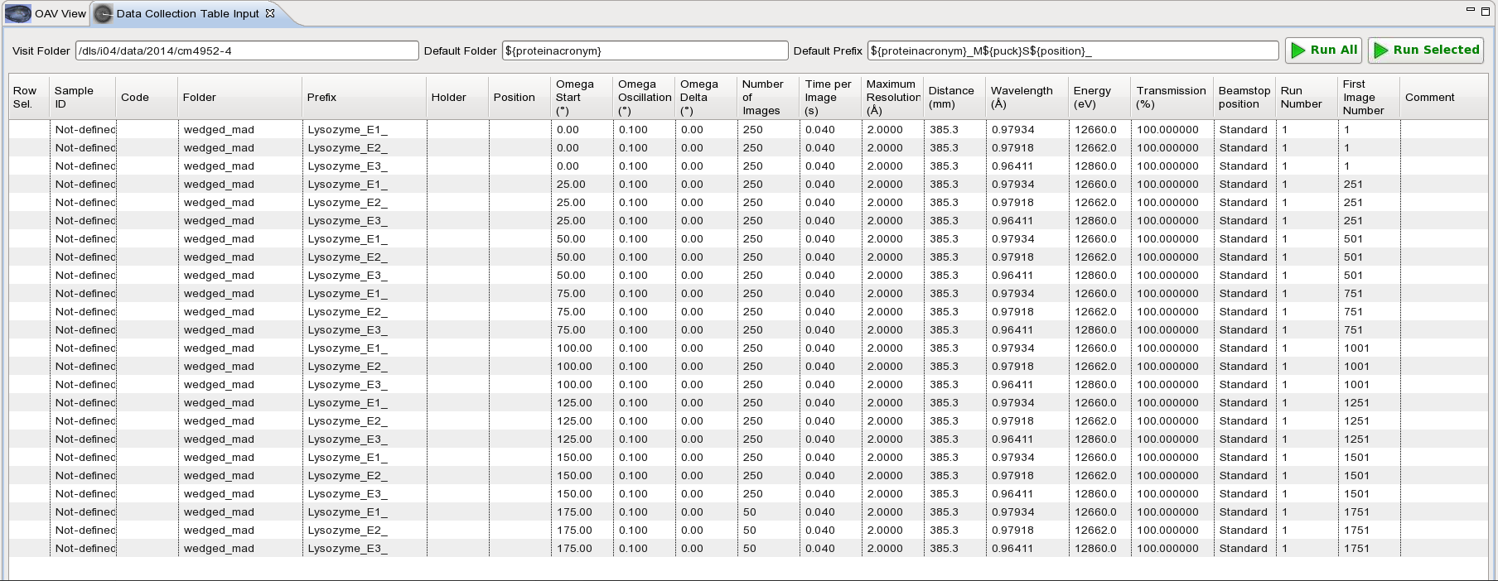Click Wavelength 0.96411 in the first Lysozyme_E3_ row

point(1012,166)
